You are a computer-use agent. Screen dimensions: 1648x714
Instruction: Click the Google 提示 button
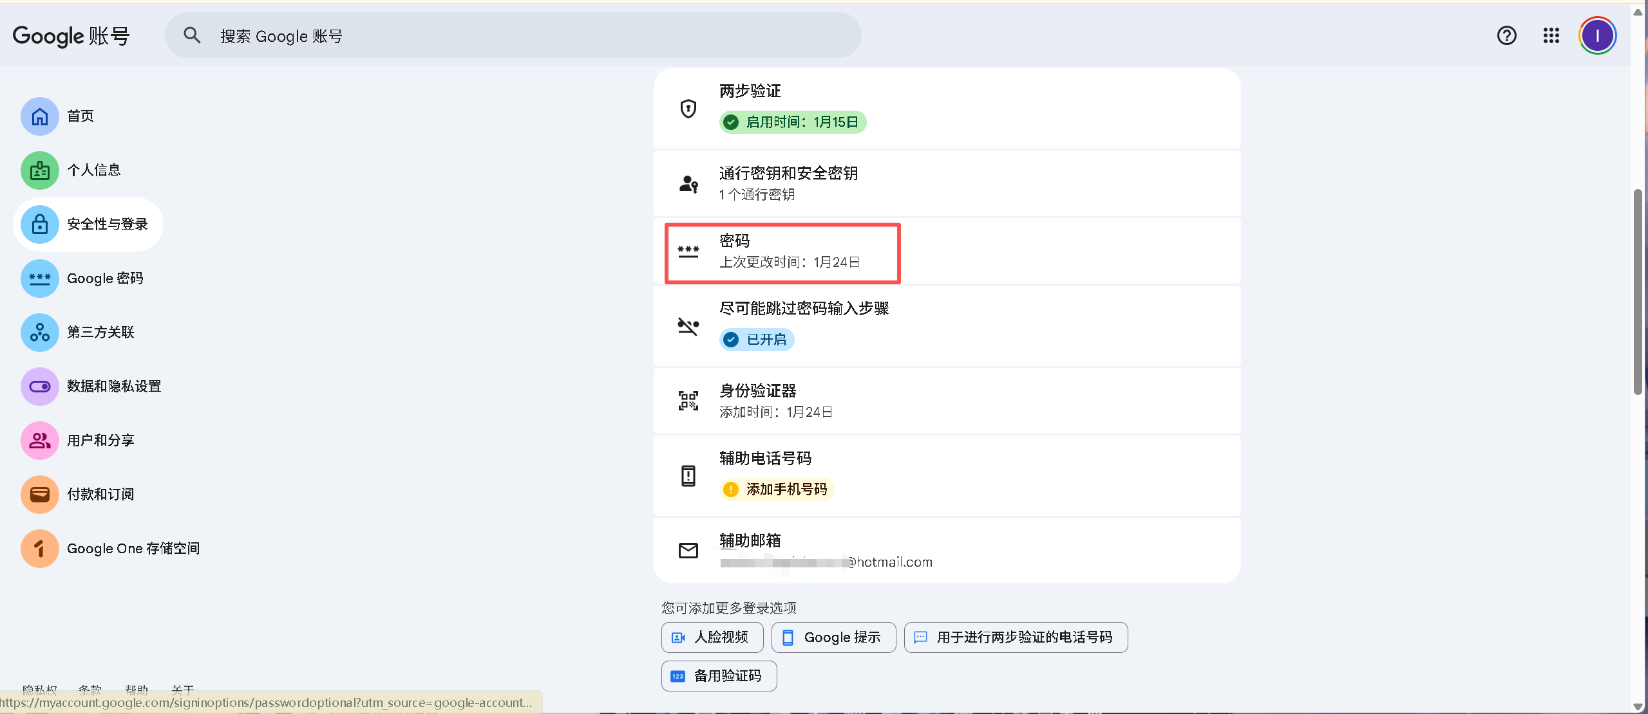(832, 637)
